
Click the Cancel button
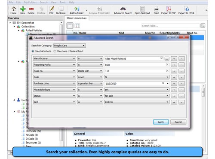(x=178, y=122)
